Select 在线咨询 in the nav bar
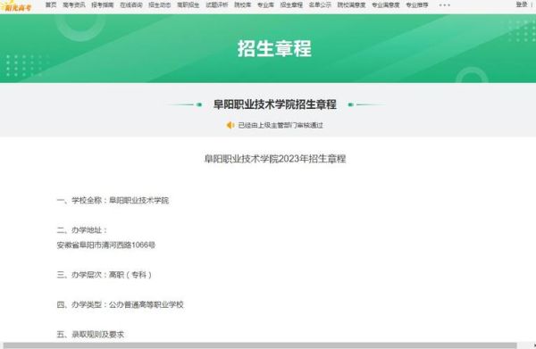Screen dimensions: 536x349 point(131,5)
